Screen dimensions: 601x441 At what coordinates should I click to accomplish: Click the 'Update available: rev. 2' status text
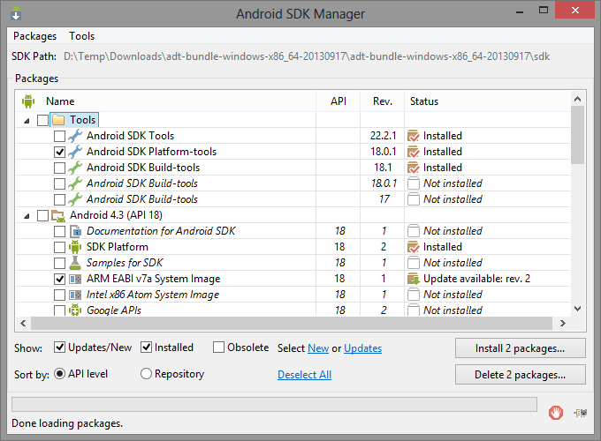(476, 279)
